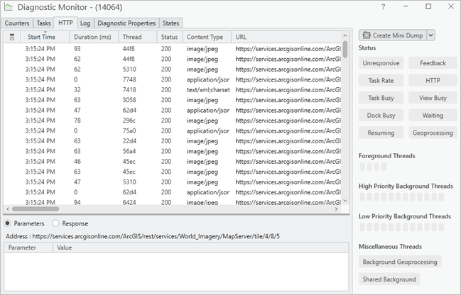The width and height of the screenshot is (461, 295).
Task: Click the Background Geoprocessing button
Action: tap(400, 262)
